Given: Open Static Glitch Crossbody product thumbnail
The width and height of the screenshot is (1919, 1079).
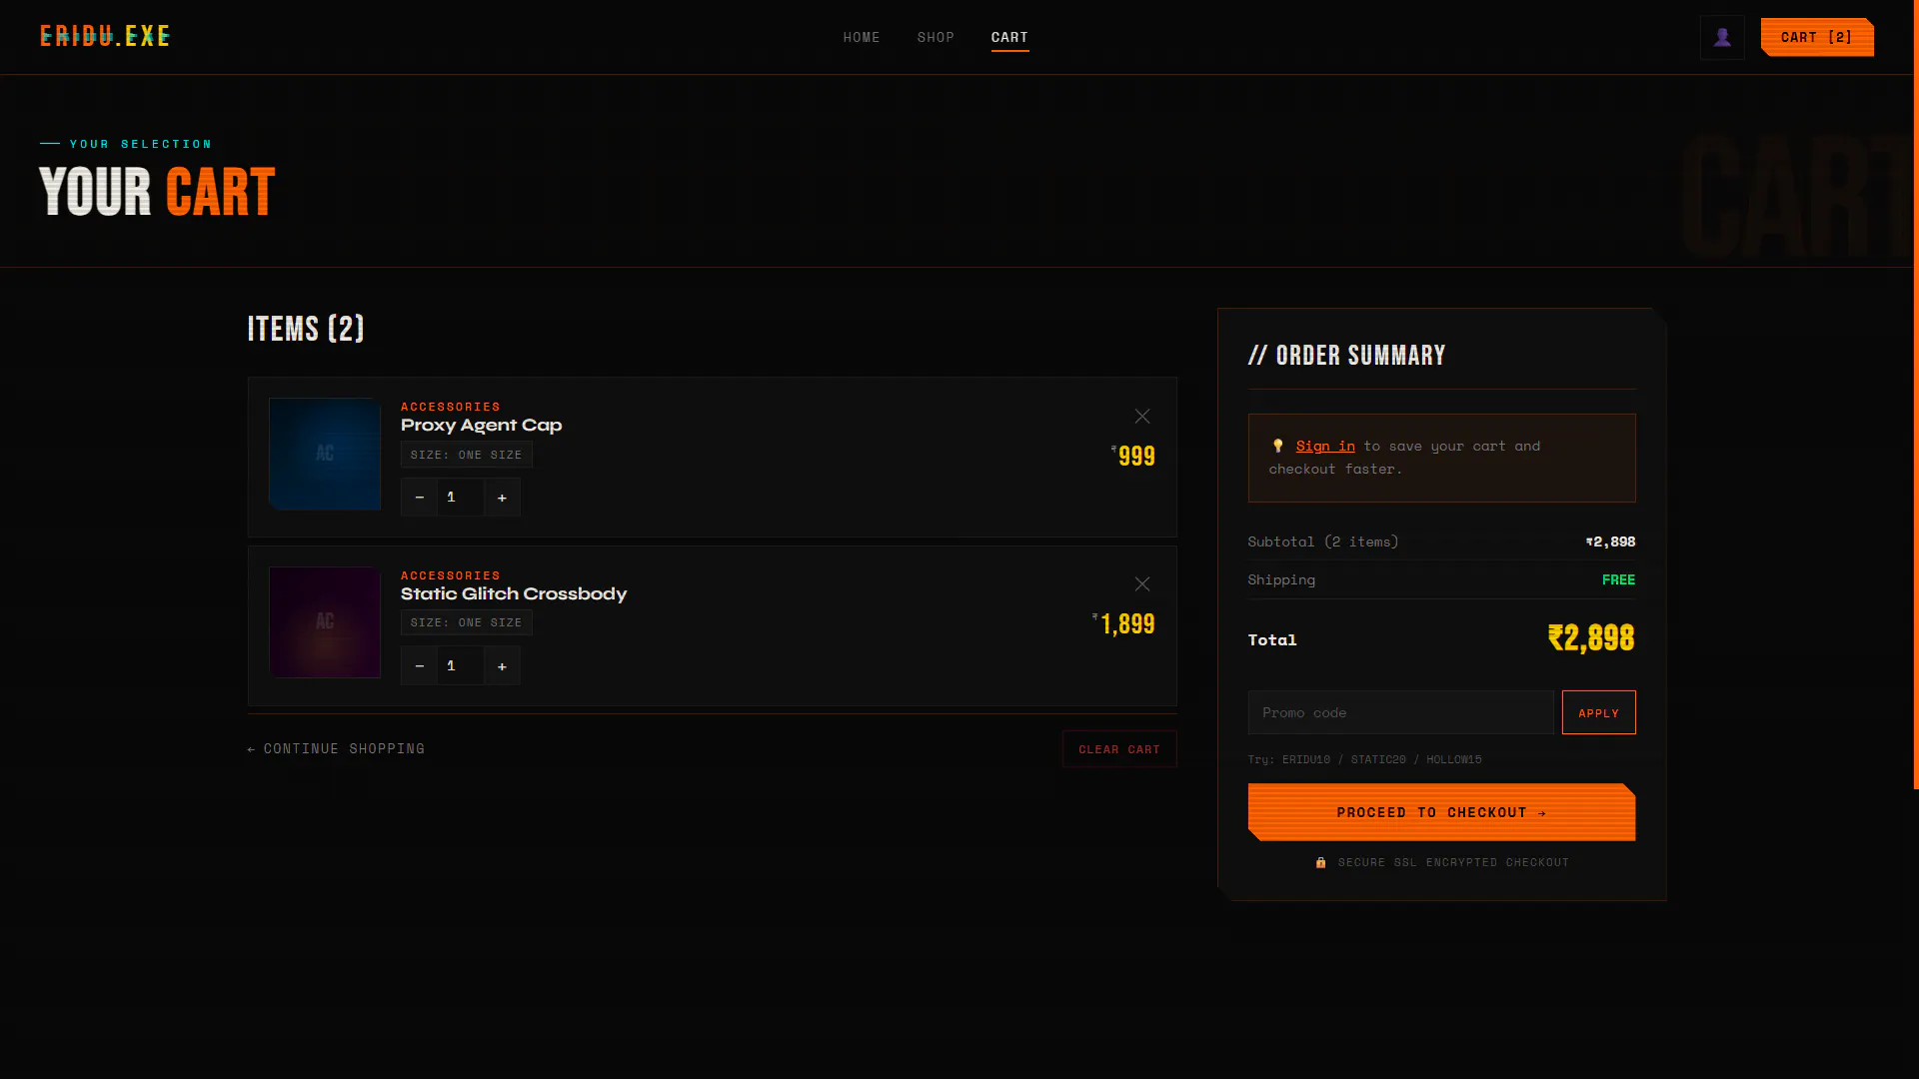Looking at the screenshot, I should tap(325, 622).
